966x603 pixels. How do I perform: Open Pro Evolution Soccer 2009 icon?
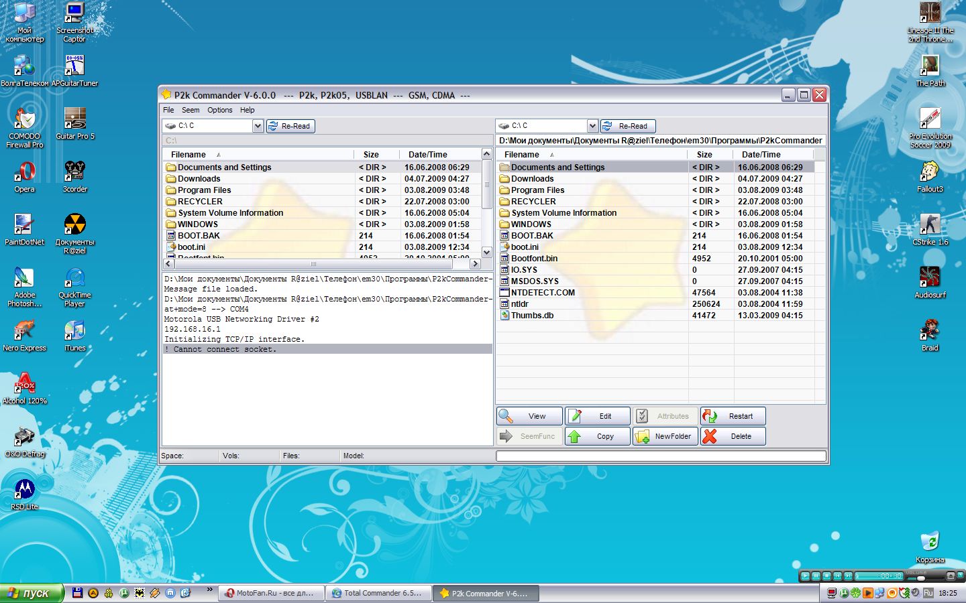click(x=930, y=128)
